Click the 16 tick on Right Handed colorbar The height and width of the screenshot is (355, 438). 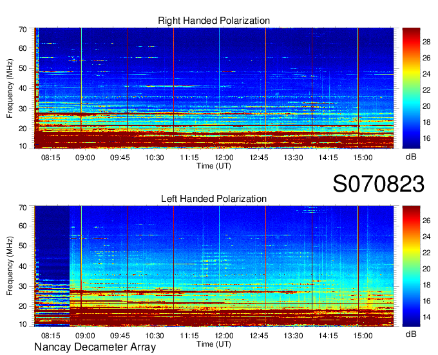click(x=426, y=138)
